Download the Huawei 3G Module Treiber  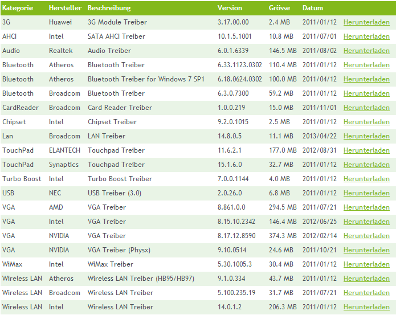coord(366,22)
